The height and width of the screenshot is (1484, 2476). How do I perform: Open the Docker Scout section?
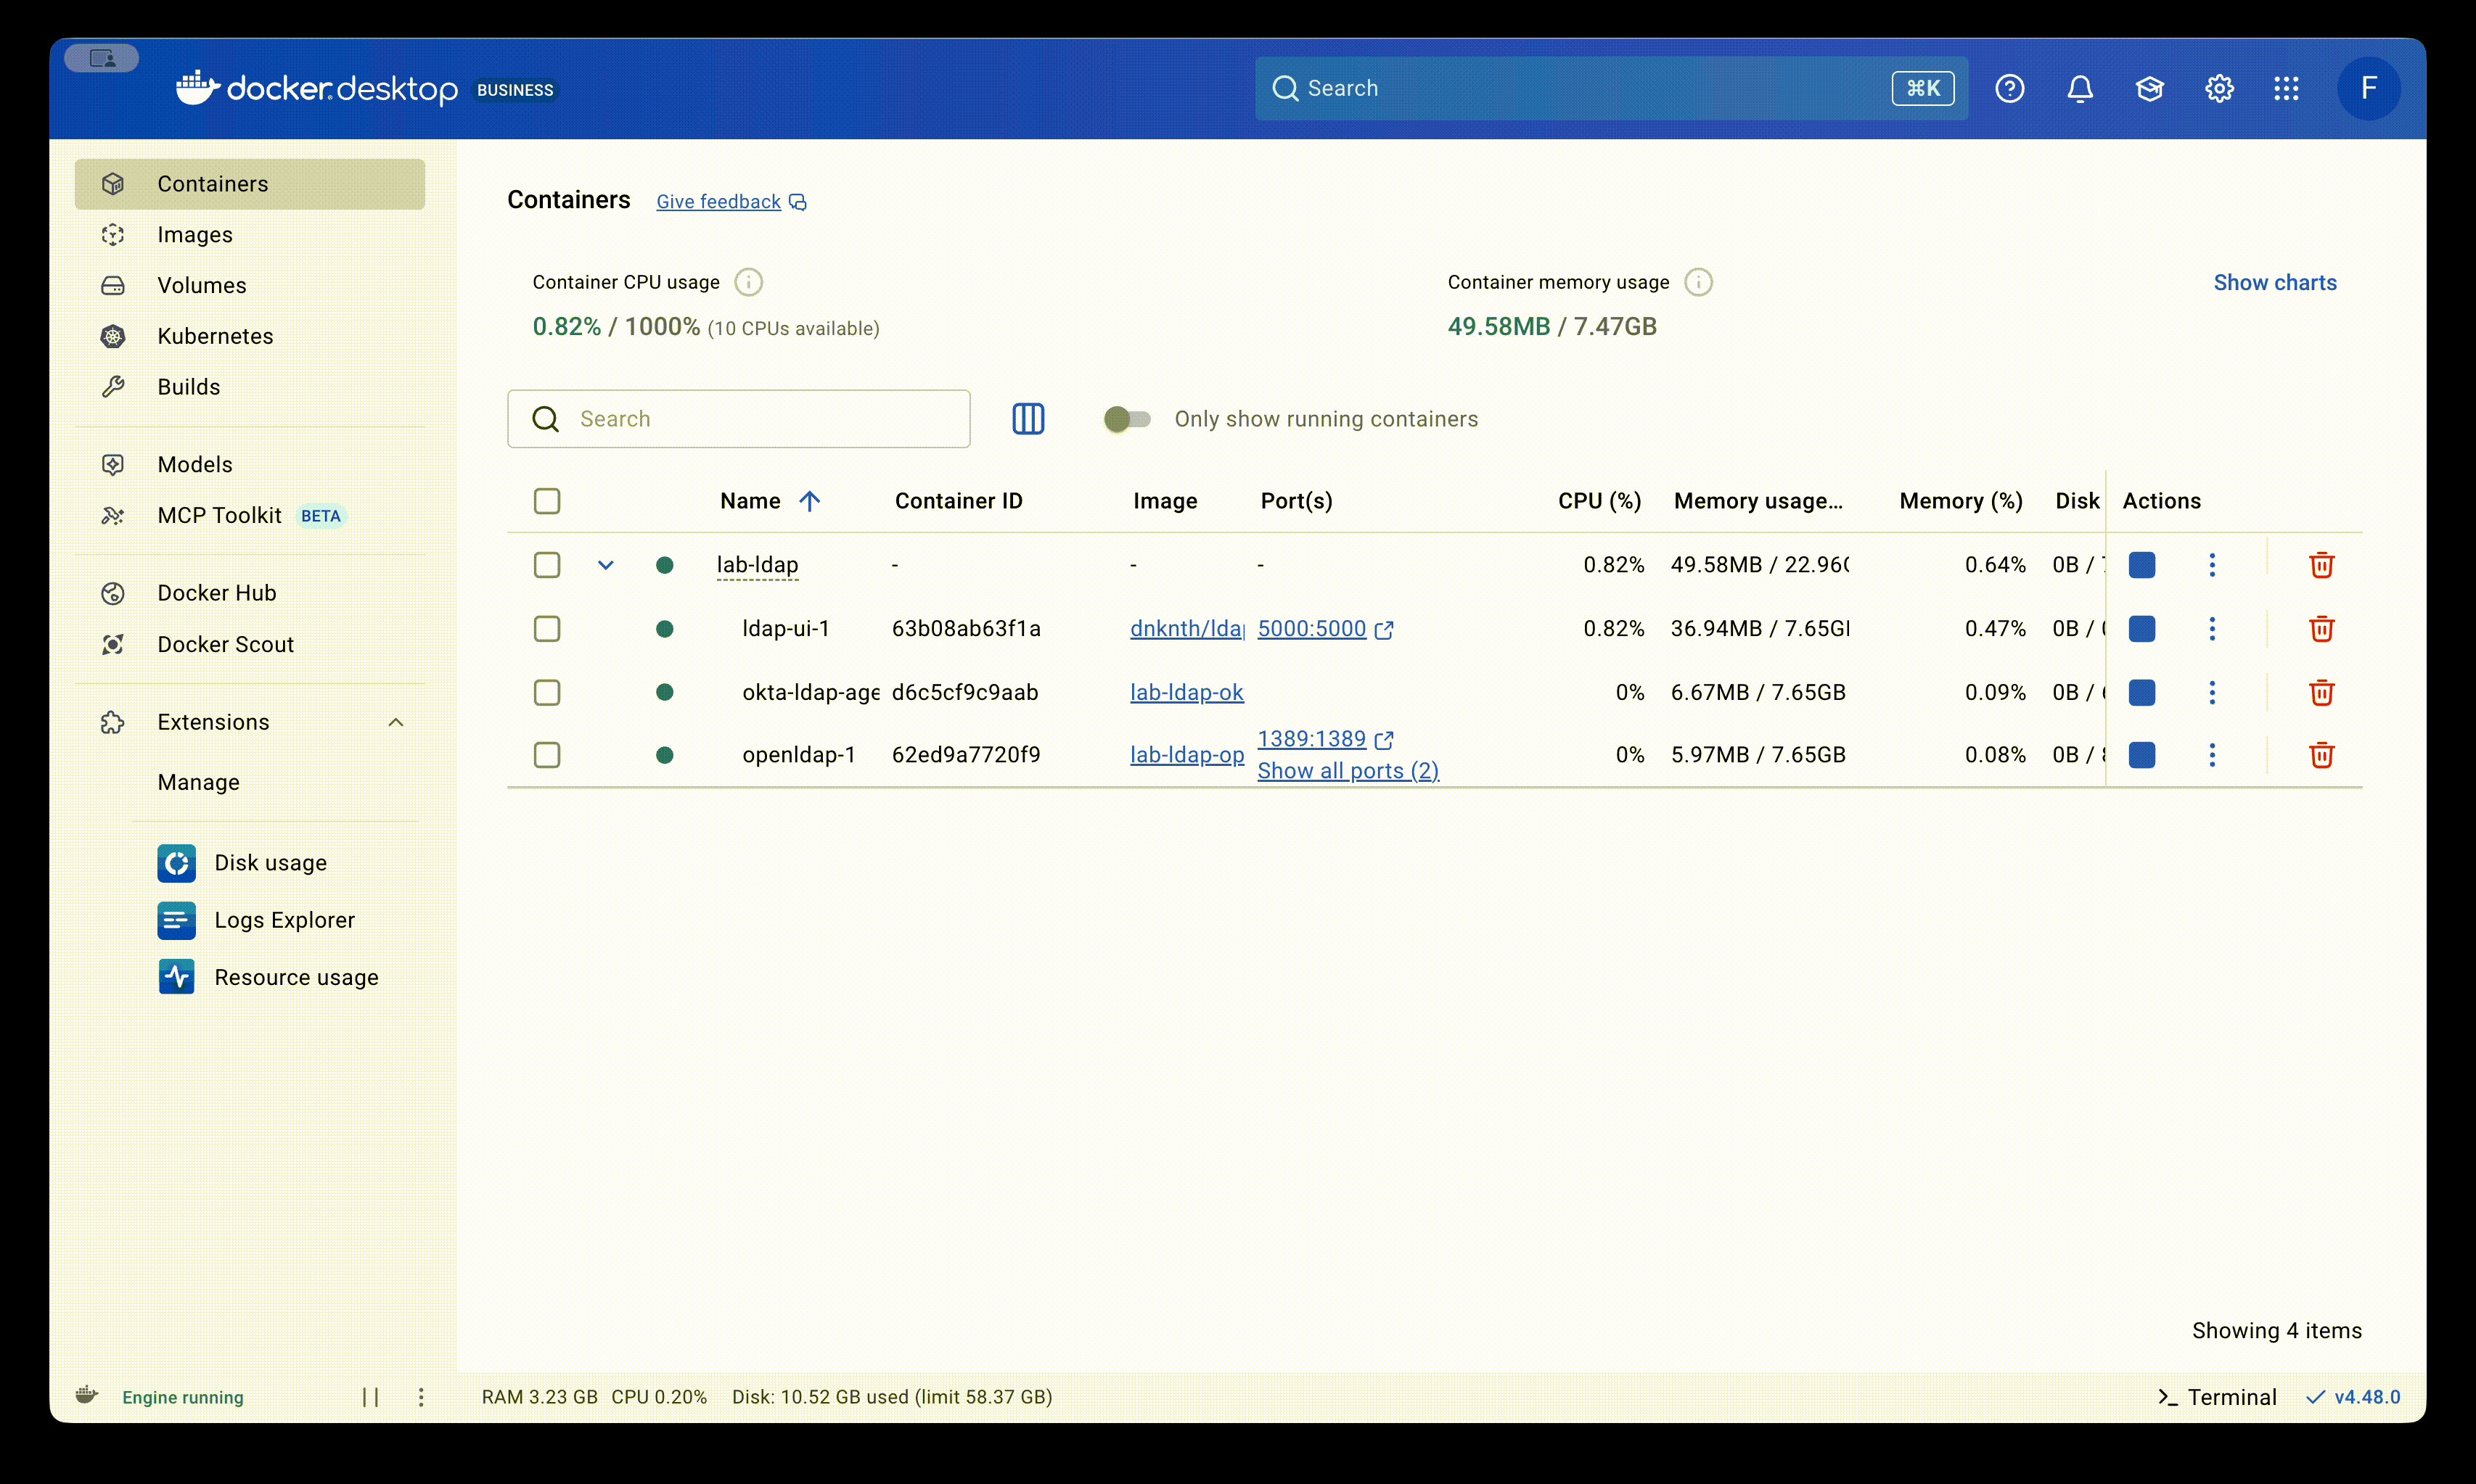tap(225, 644)
